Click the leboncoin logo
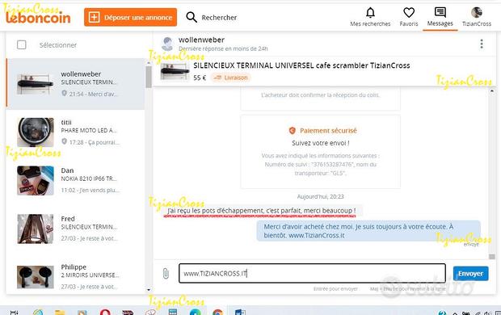 coord(38,16)
